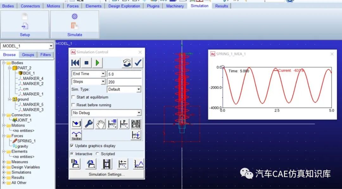Close the Simulation Control dialog
This screenshot has height=189, width=342.
tap(140, 52)
